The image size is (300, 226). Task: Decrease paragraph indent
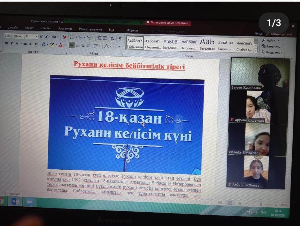(99, 38)
